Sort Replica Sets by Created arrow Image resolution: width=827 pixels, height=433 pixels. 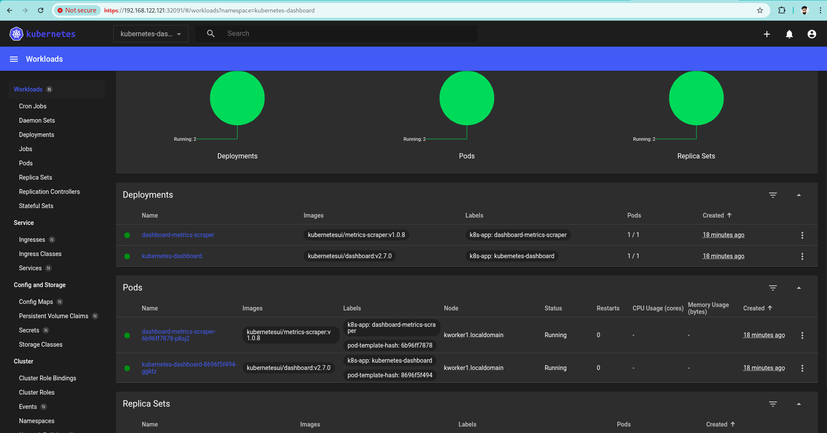tap(733, 424)
